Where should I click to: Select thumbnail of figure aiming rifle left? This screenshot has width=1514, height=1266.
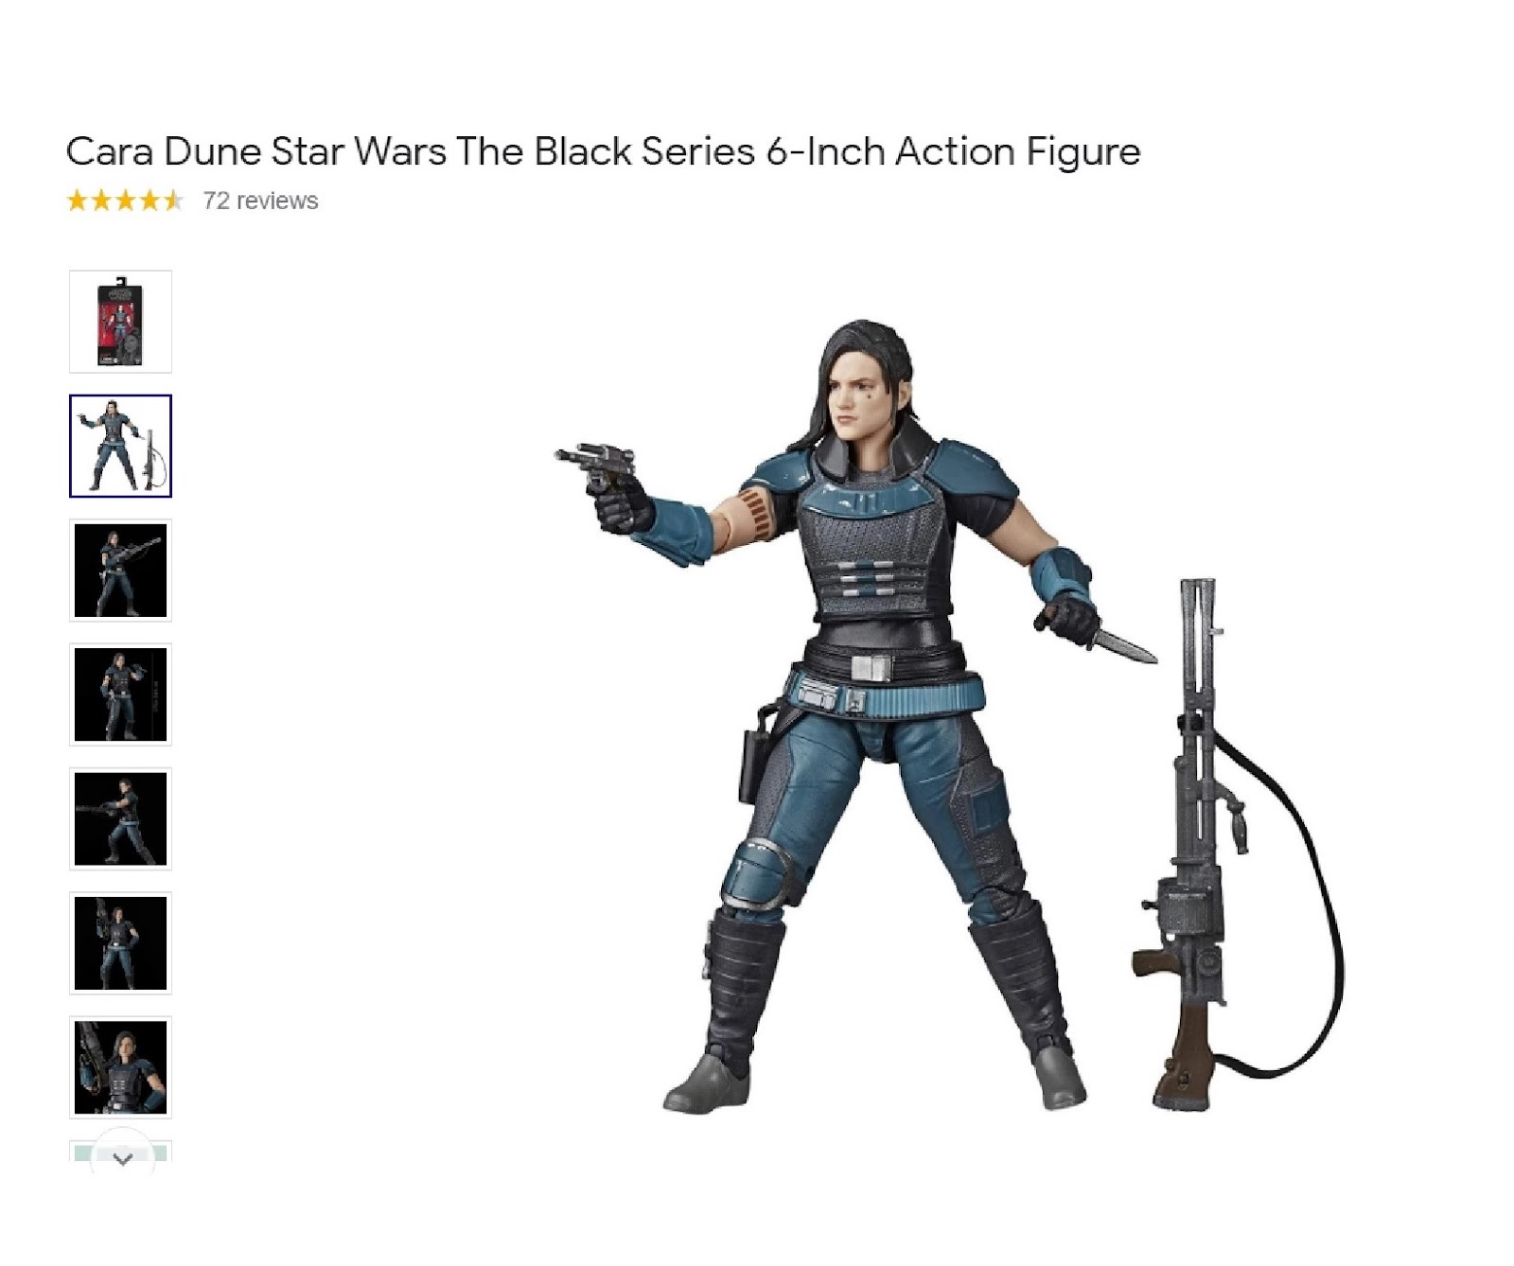click(x=120, y=819)
